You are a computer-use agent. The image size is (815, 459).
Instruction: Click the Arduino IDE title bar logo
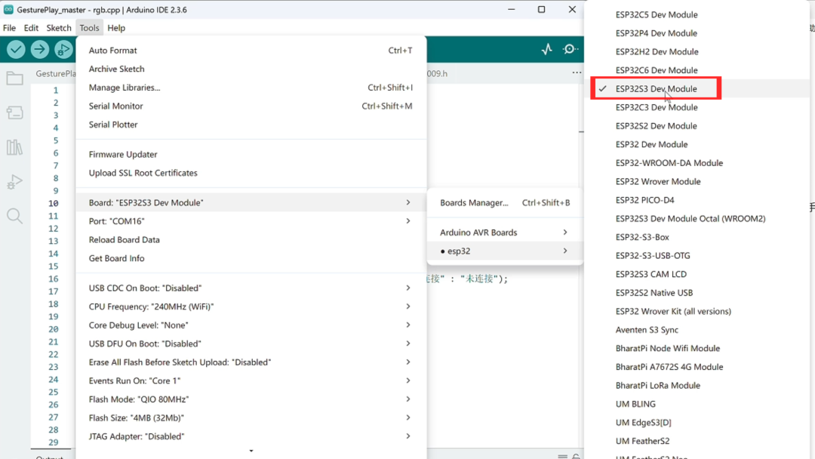8,9
